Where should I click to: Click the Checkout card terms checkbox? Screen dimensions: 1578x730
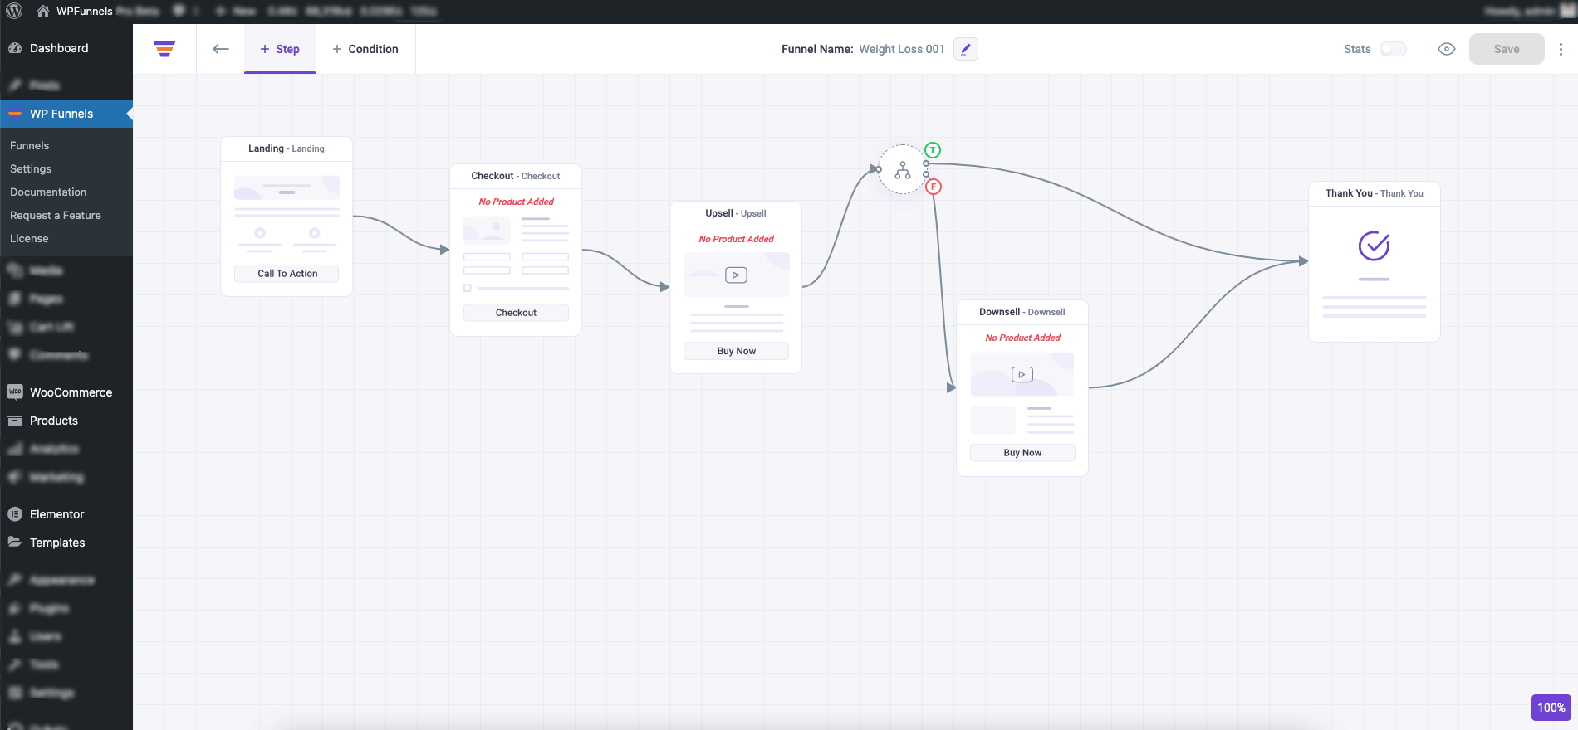[468, 288]
